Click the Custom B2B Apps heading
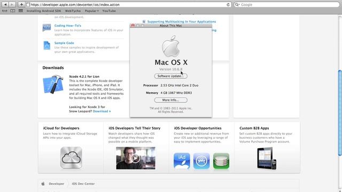The width and height of the screenshot is (342, 192). pyautogui.click(x=254, y=128)
